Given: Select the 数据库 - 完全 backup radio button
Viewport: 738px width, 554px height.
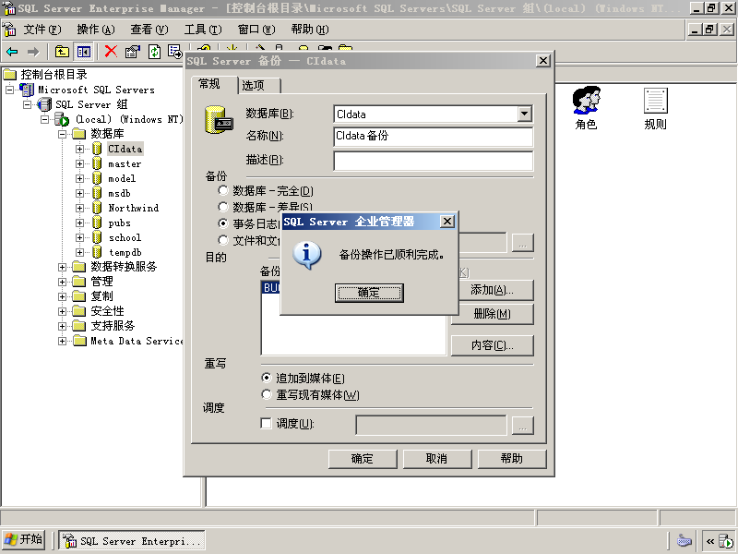Looking at the screenshot, I should click(223, 190).
